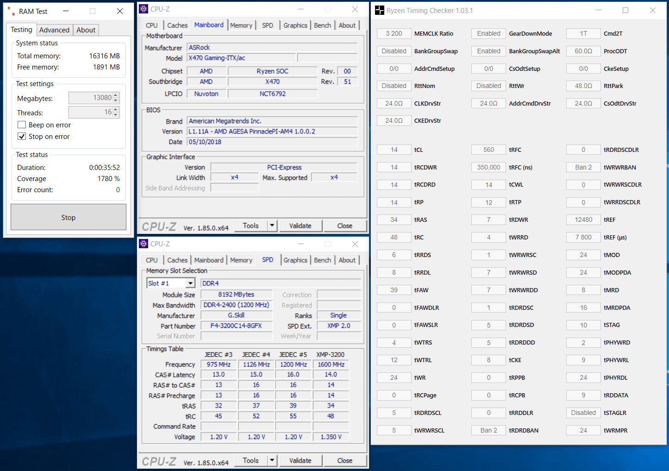Click the '8192 MBytes' module size value
Screen dimensions: 669x471
(x=236, y=295)
